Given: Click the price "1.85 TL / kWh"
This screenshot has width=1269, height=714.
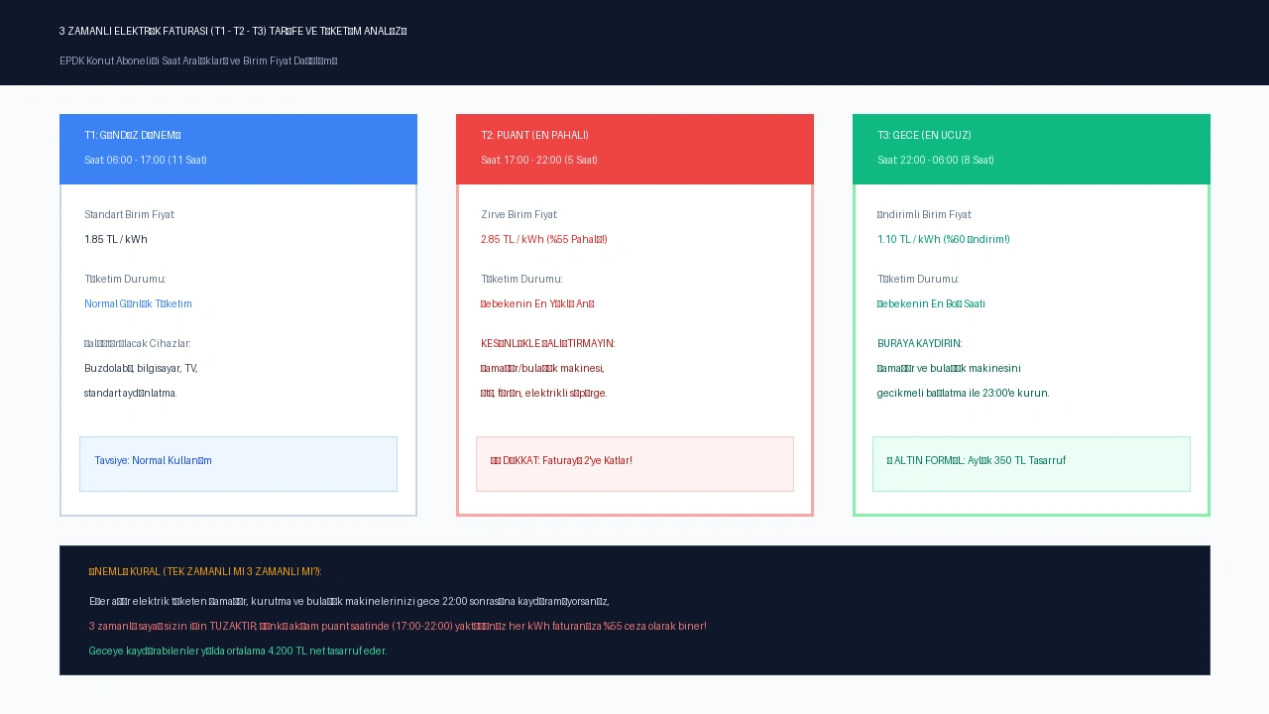Looking at the screenshot, I should click(x=116, y=239).
